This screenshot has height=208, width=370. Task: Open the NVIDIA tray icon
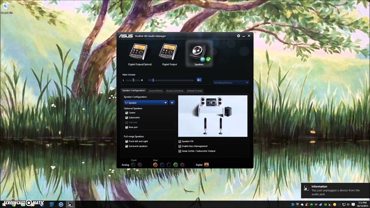click(x=325, y=205)
